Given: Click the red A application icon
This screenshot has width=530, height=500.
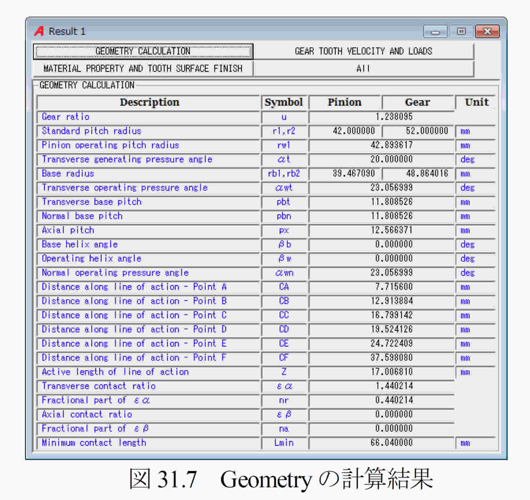Looking at the screenshot, I should click(39, 31).
